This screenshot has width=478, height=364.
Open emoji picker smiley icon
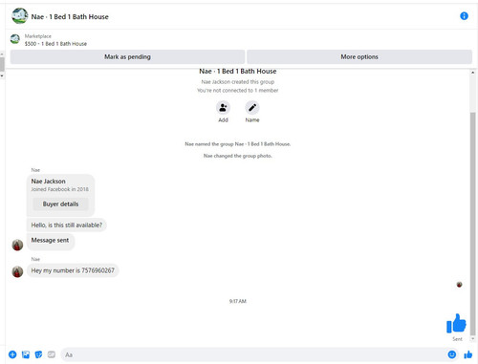tap(452, 354)
